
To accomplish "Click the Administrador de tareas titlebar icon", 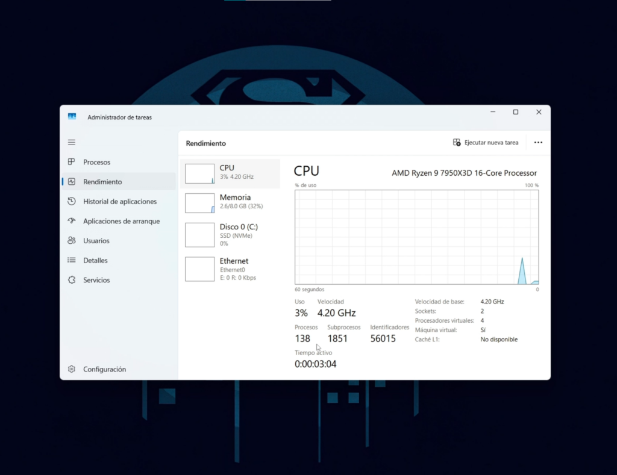I will click(x=72, y=116).
